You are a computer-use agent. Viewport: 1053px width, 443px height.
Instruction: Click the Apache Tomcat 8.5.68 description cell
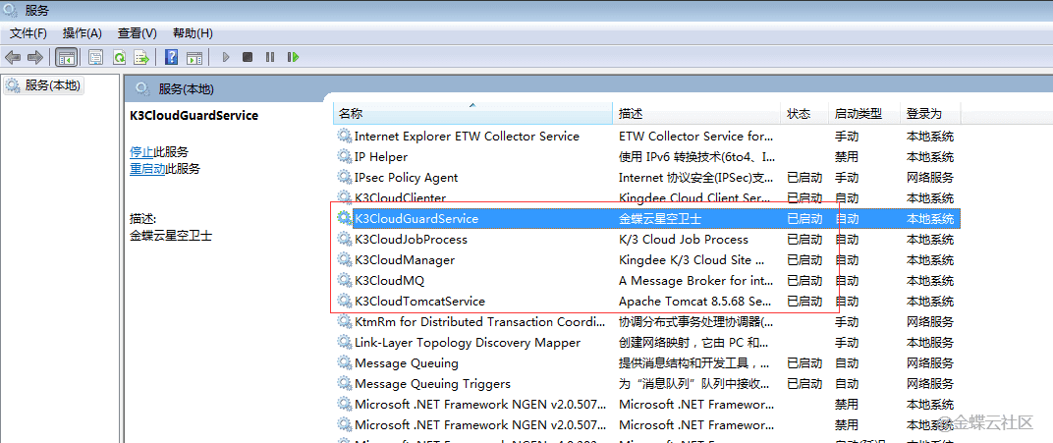click(x=695, y=301)
